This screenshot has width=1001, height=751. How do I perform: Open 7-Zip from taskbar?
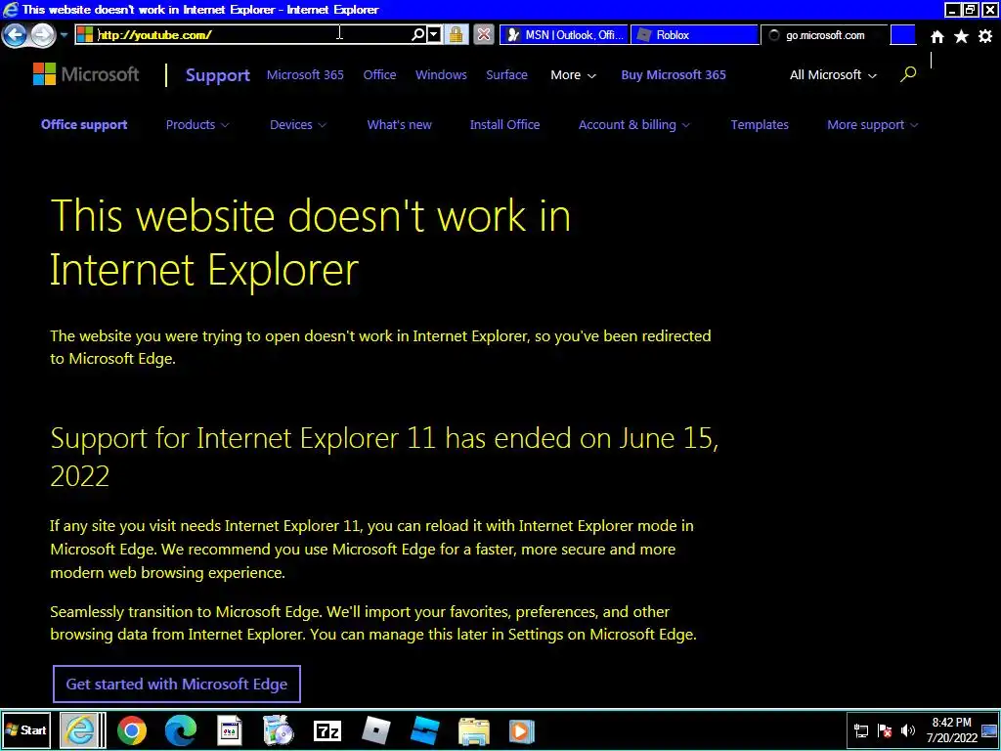click(326, 731)
